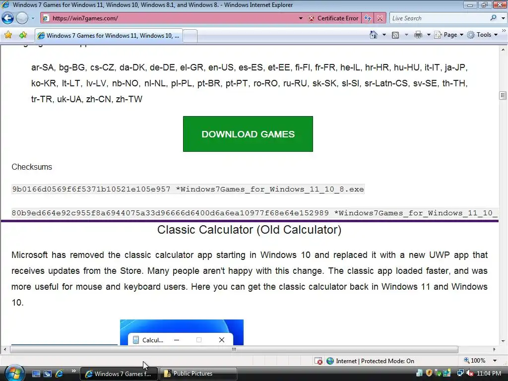Click the 100% zoom level button

475,361
